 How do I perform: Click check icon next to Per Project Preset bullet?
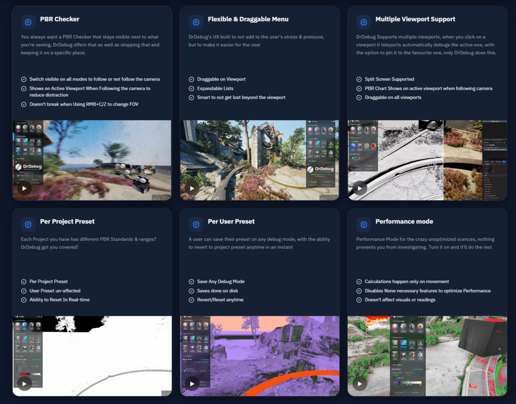[x=24, y=281]
